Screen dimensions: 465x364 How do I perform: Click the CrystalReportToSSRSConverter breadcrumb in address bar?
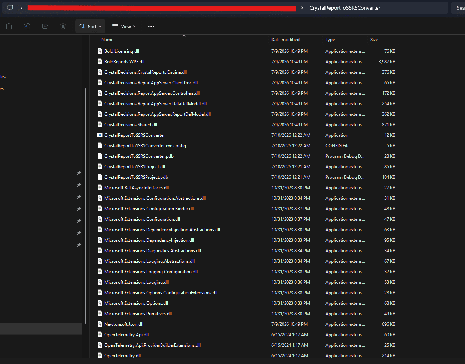coord(345,8)
